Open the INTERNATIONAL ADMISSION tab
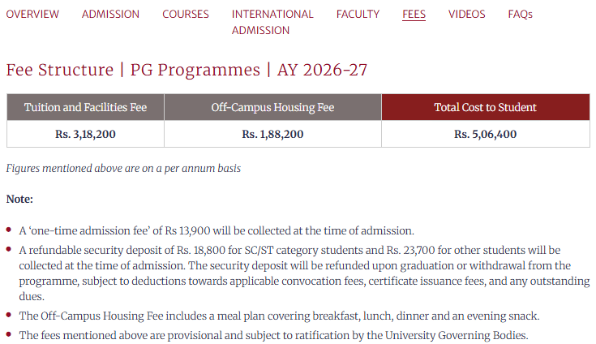Screen dimensions: 596x344 click(x=272, y=22)
